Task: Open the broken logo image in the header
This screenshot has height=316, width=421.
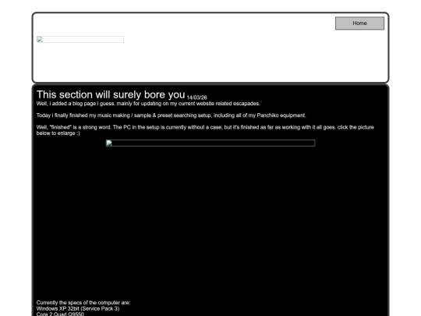Action: tap(80, 40)
